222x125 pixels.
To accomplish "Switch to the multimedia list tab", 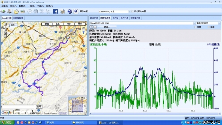I will click(135, 18).
